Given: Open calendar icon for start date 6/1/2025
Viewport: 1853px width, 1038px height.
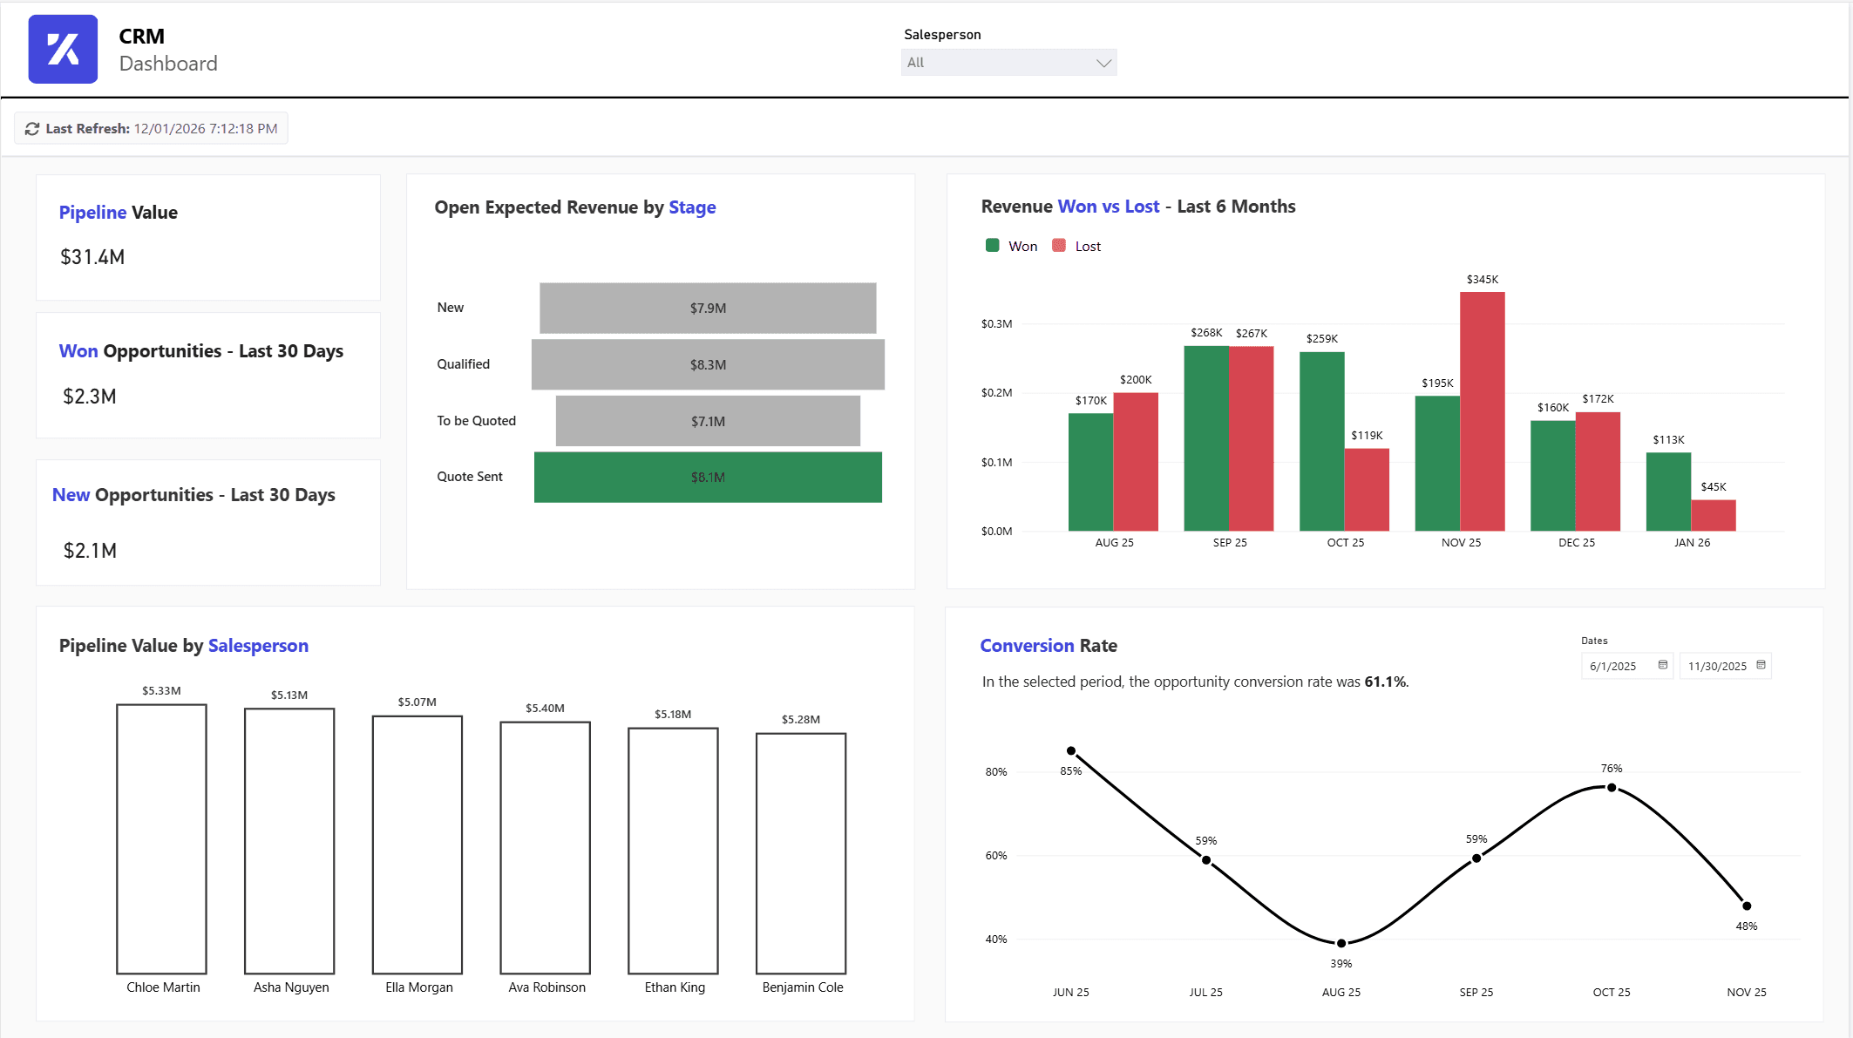Looking at the screenshot, I should click(1662, 665).
